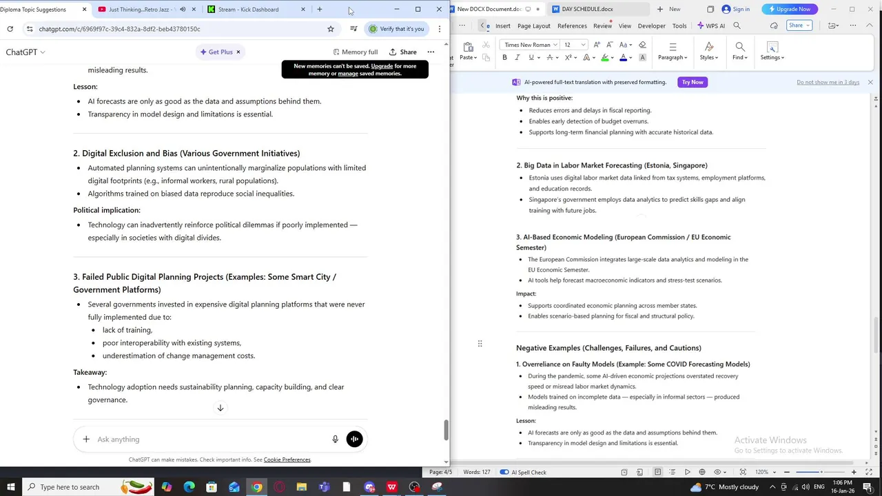Click the taskbar clock showing 1:06 PM
The width and height of the screenshot is (882, 496).
pos(843,487)
